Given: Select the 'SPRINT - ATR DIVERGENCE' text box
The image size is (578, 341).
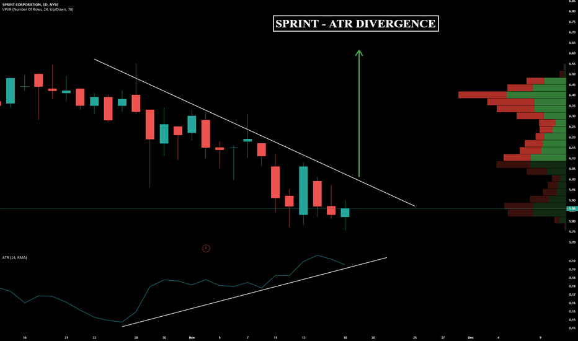Looking at the screenshot, I should pyautogui.click(x=356, y=24).
